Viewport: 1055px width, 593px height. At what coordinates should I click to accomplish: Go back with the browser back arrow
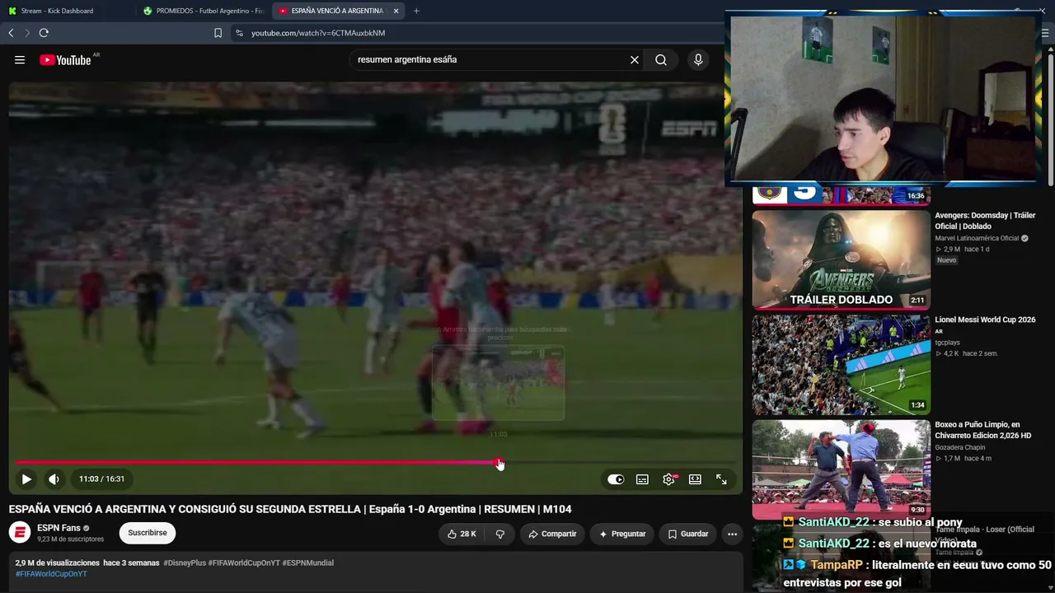tap(11, 33)
